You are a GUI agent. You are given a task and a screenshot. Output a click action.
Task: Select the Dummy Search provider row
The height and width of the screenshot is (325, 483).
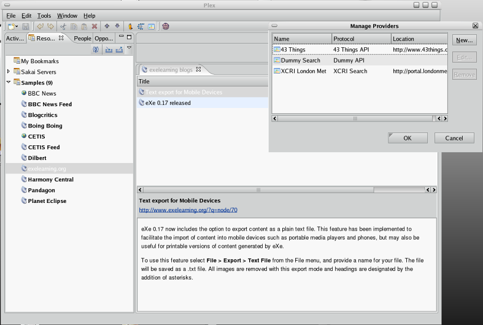(360, 60)
